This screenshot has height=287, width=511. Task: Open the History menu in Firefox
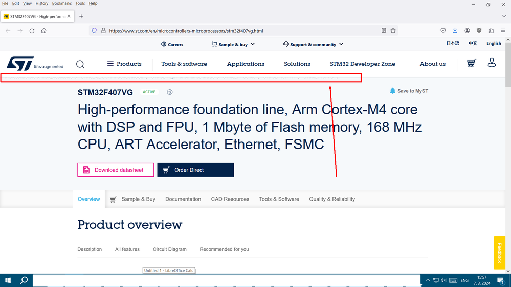tap(42, 3)
